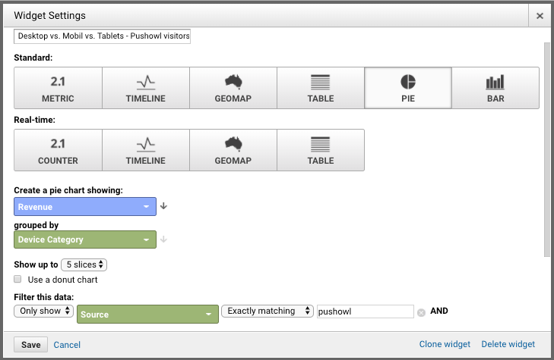Click the Clone widget link
Image resolution: width=554 pixels, height=360 pixels.
[x=445, y=344]
